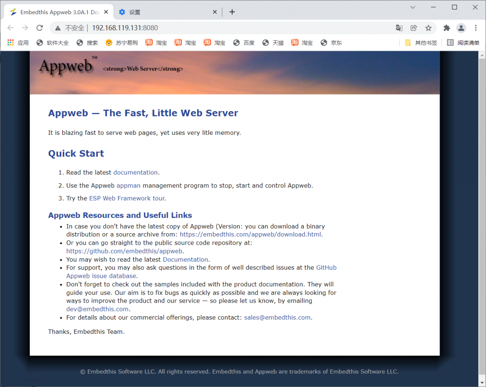Open the documentation link in Quick Start
Image resolution: width=486 pixels, height=387 pixels.
point(135,172)
